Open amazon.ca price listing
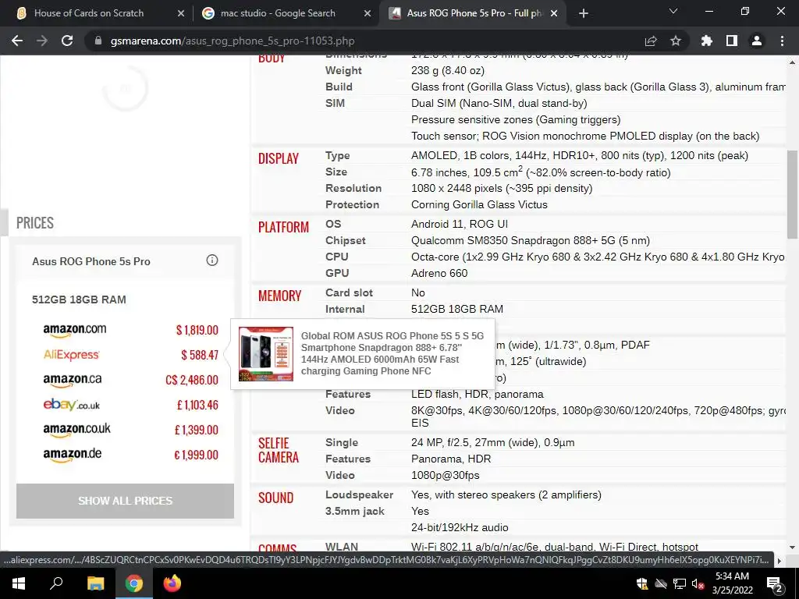 click(x=130, y=380)
